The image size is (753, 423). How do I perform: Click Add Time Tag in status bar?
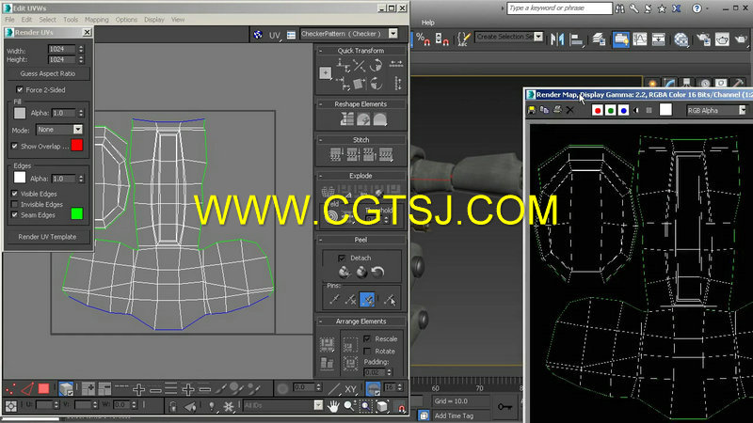tap(454, 415)
